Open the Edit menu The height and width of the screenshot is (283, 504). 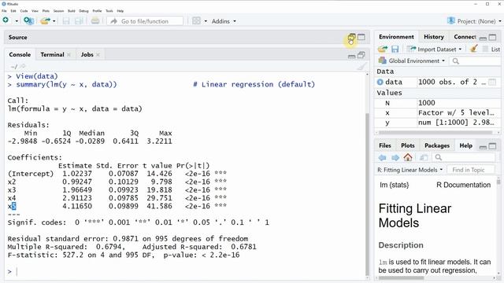[x=13, y=11]
